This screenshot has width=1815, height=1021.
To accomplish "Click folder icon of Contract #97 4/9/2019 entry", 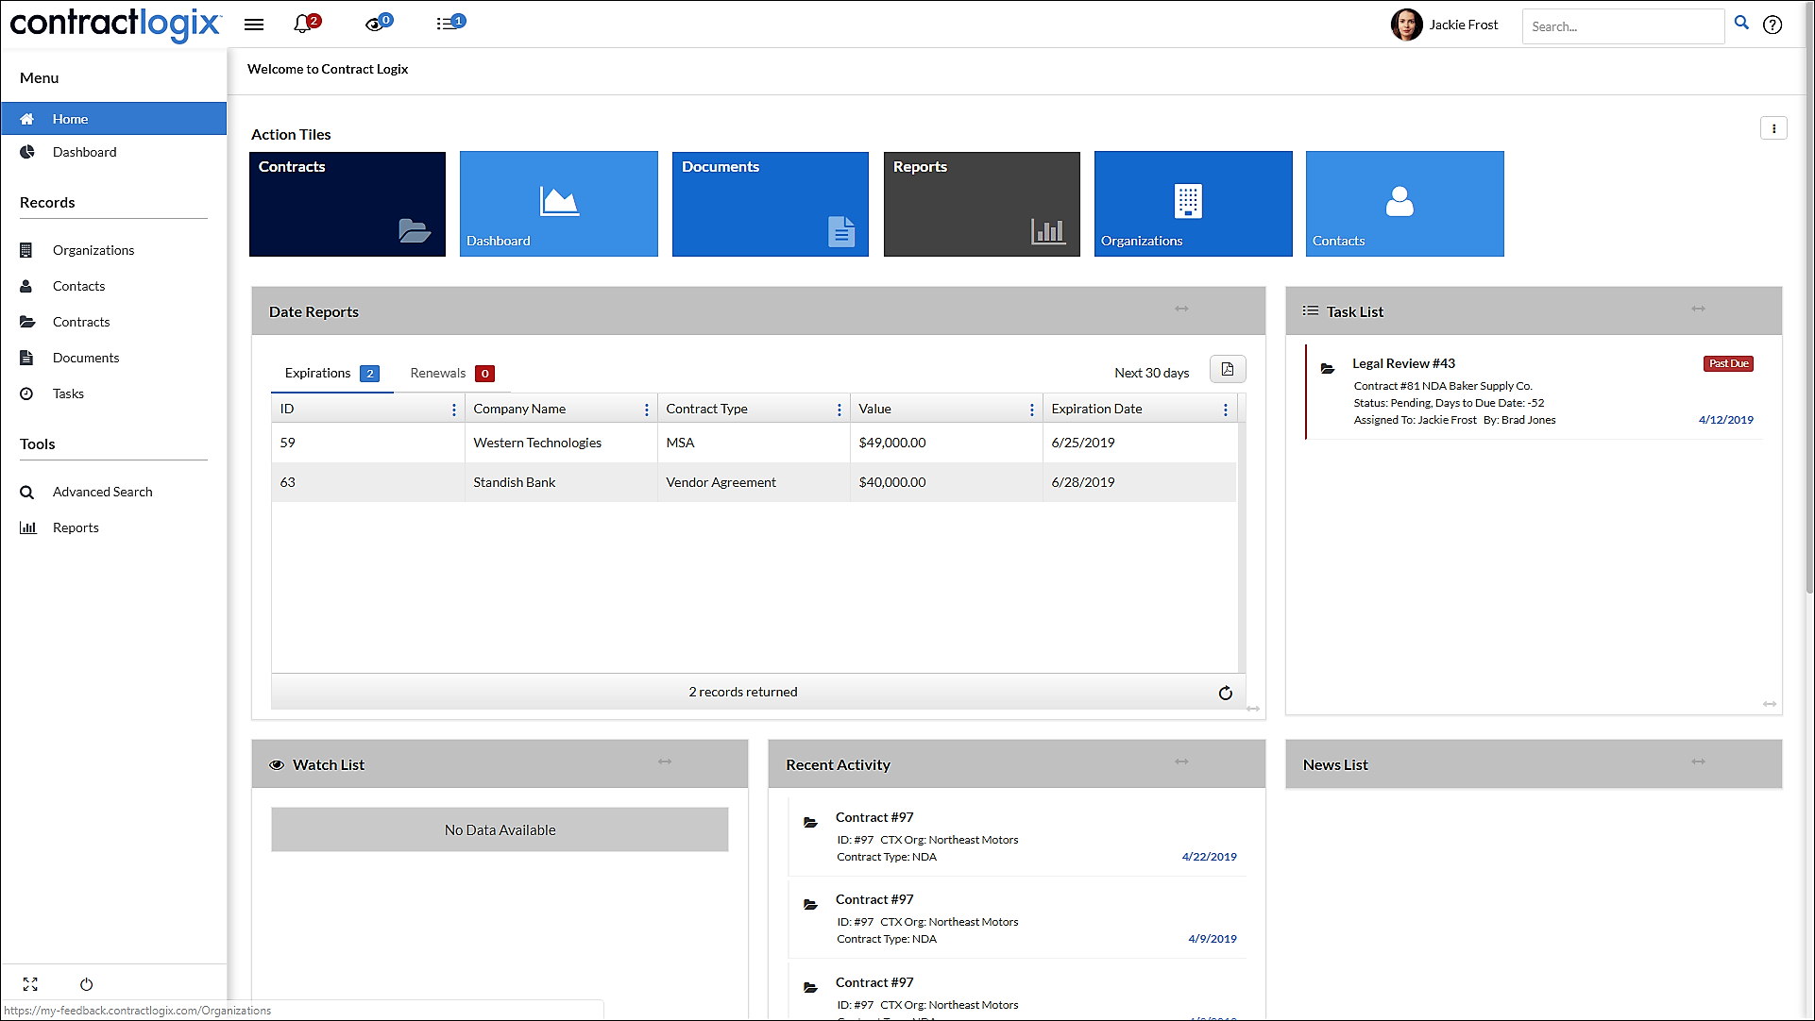I will click(x=810, y=905).
